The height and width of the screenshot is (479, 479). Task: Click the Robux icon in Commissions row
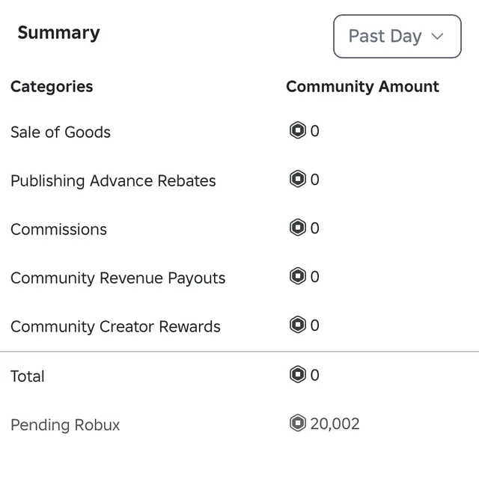tap(298, 228)
